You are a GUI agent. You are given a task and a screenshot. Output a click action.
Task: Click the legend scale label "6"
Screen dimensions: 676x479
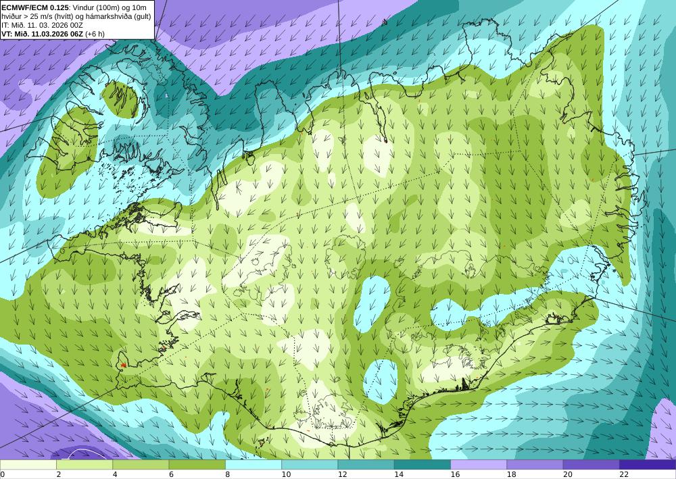171,475
